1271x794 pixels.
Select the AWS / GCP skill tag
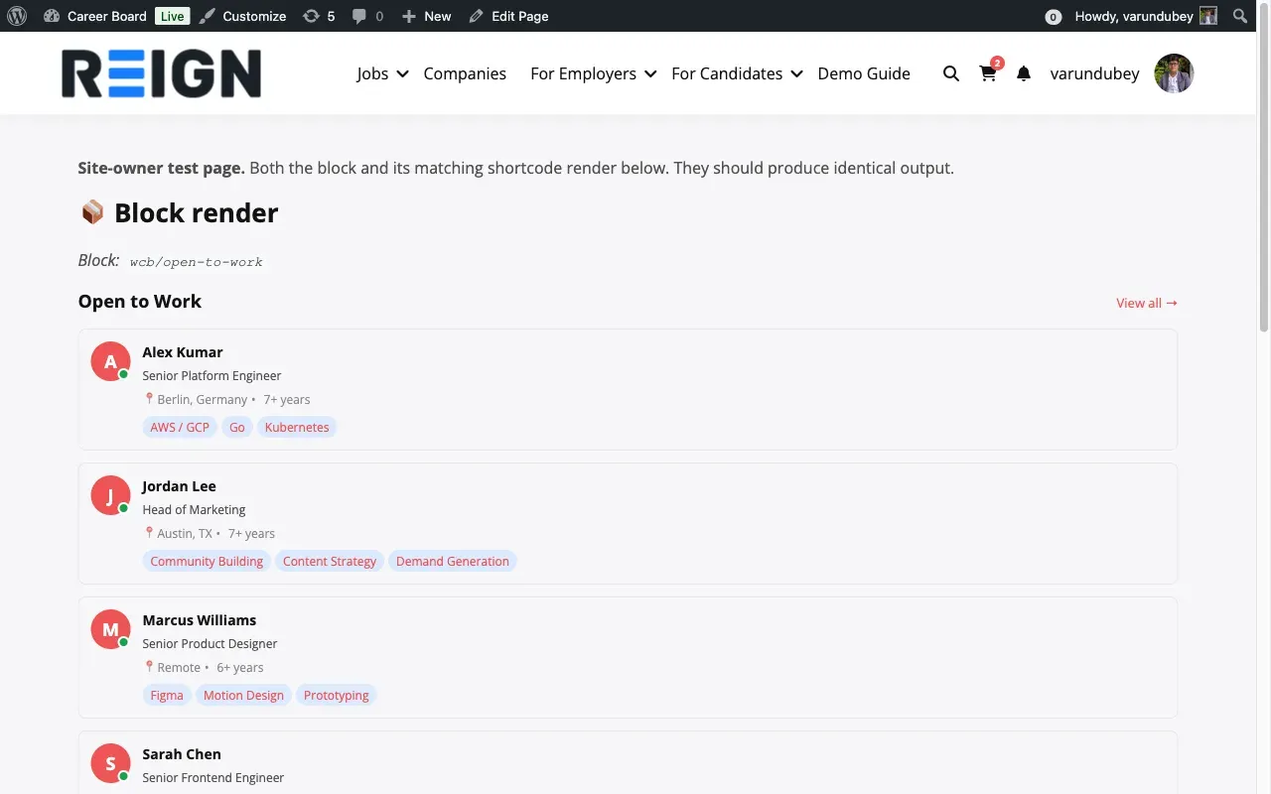[180, 427]
